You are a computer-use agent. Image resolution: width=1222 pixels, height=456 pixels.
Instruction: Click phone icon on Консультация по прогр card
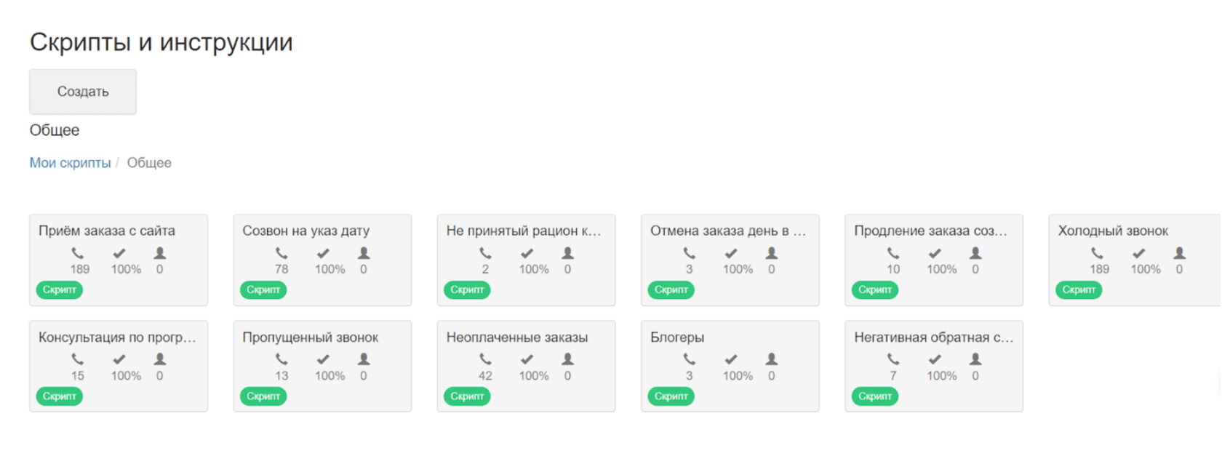click(x=78, y=359)
